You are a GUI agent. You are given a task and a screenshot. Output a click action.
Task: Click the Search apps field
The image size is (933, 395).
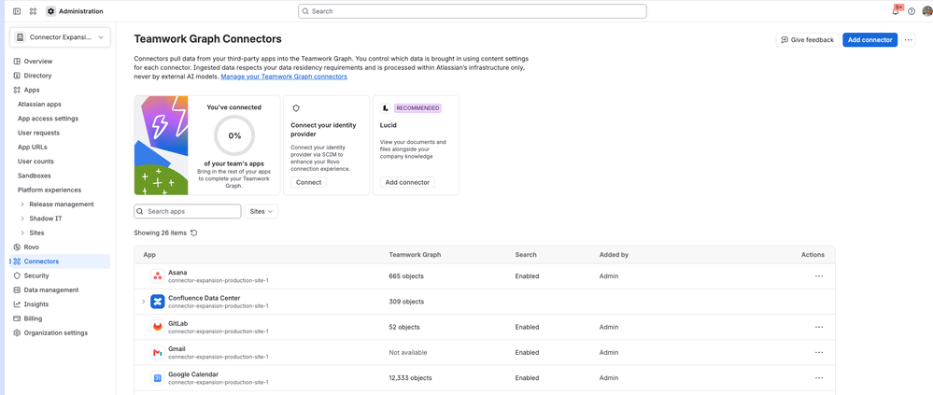point(188,211)
